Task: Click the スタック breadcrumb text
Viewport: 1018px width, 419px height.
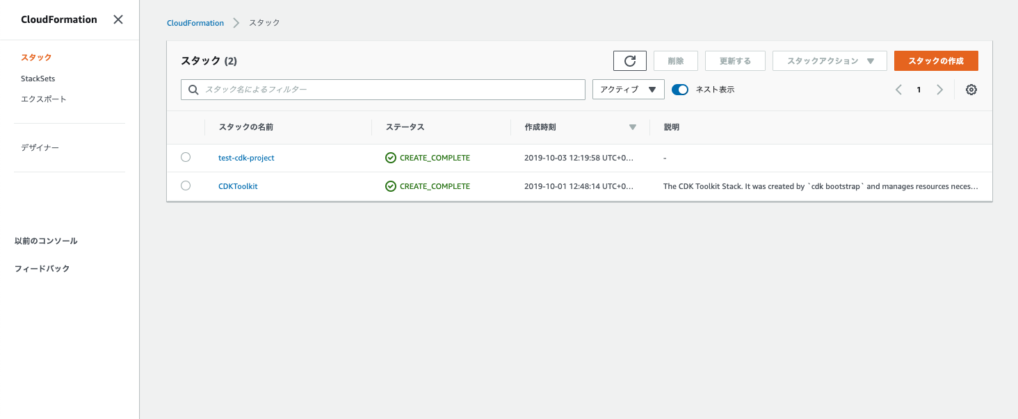Action: tap(264, 23)
